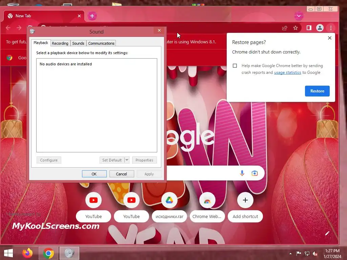Image resolution: width=347 pixels, height=260 pixels.
Task: Close the Sound dialog
Action: pyautogui.click(x=159, y=30)
